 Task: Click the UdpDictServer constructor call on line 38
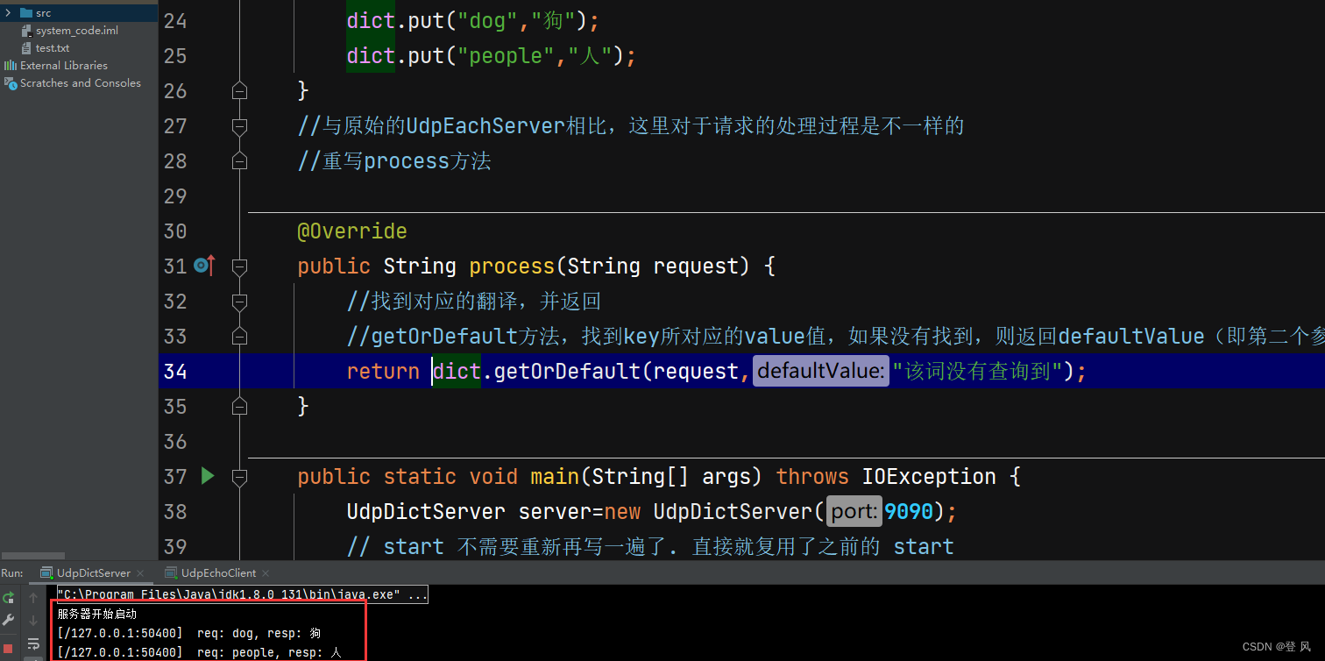tap(733, 511)
